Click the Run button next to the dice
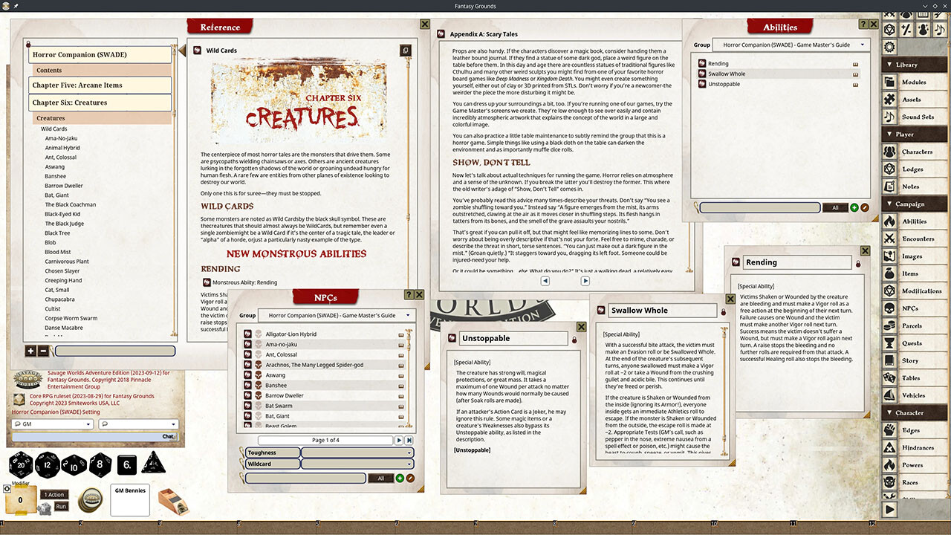Image resolution: width=951 pixels, height=535 pixels. [x=61, y=505]
